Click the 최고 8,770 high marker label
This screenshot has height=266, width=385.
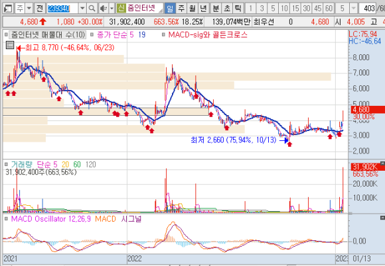point(70,47)
